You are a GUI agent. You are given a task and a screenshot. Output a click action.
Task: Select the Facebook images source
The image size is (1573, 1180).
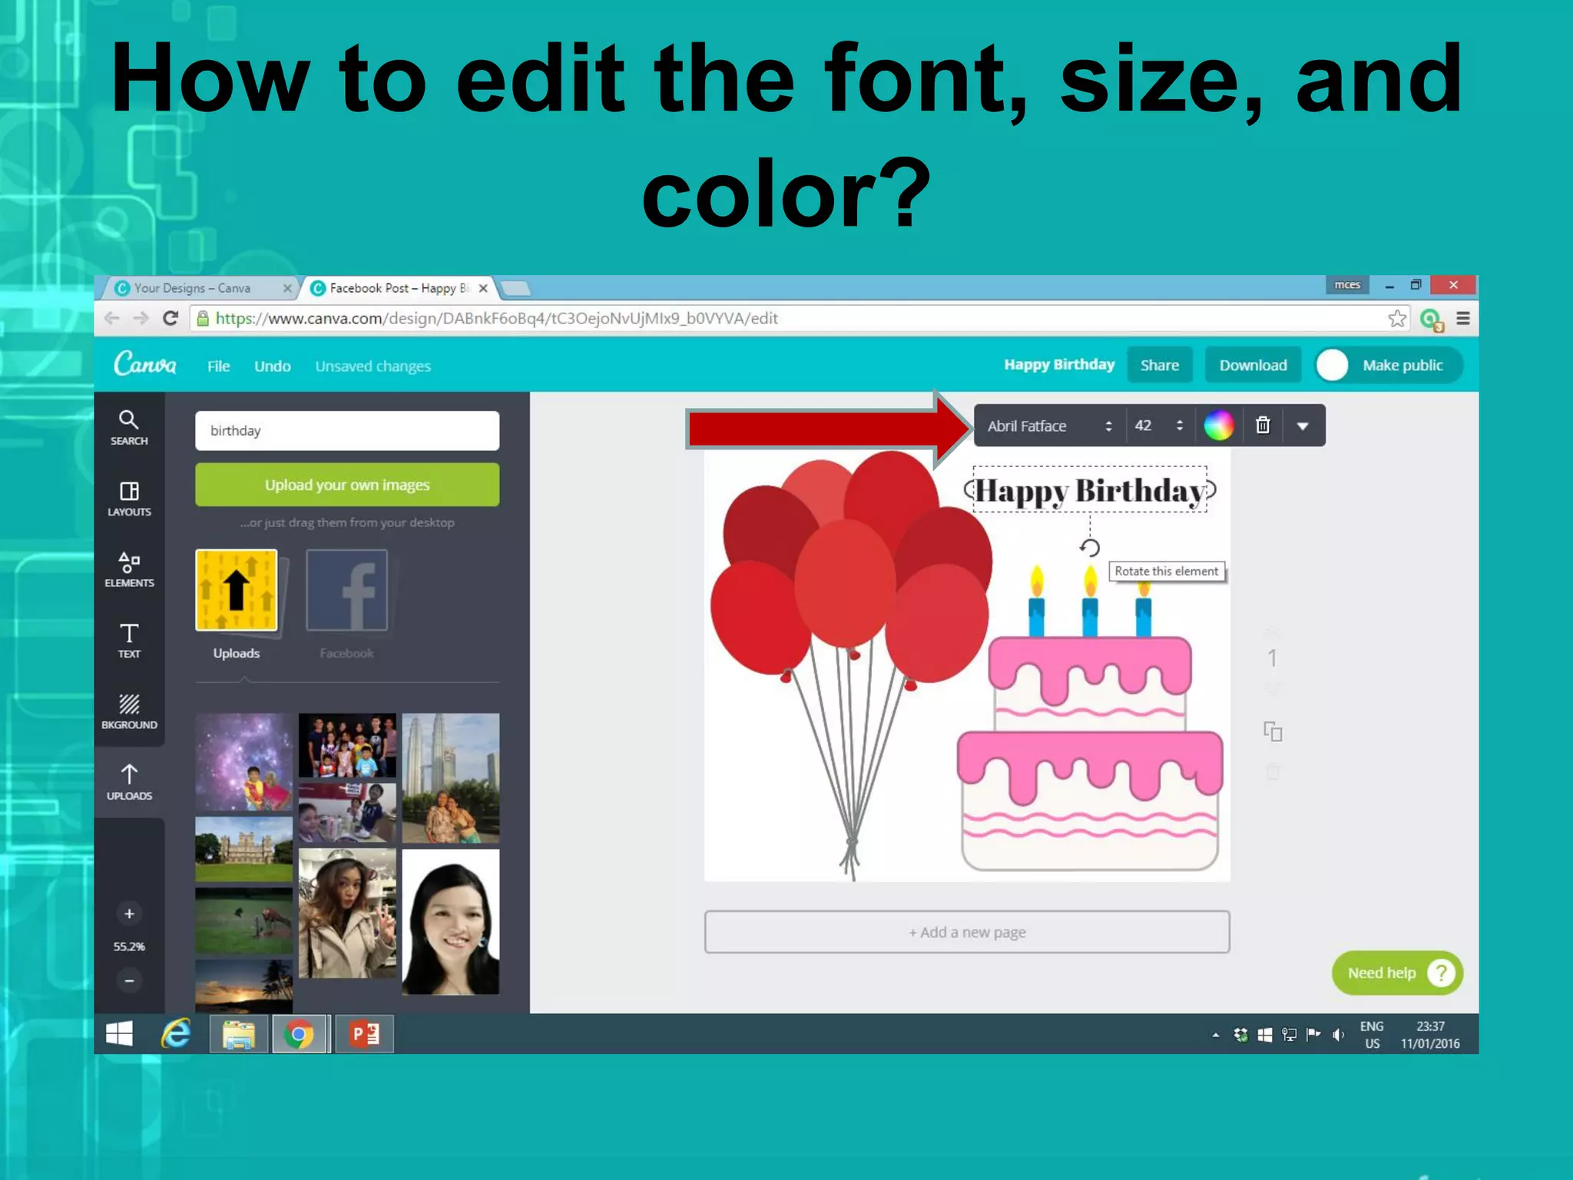point(347,605)
